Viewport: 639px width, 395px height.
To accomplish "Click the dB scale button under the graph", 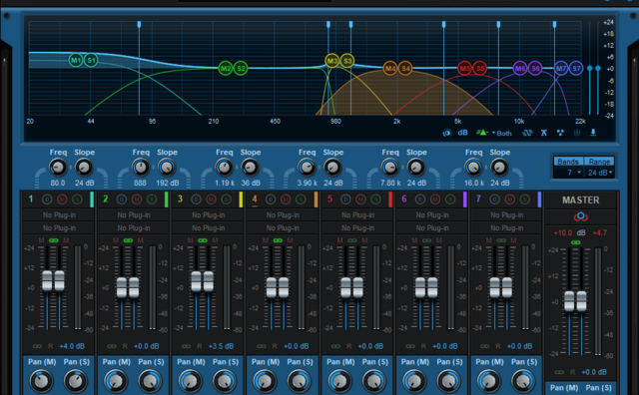I will click(x=462, y=133).
